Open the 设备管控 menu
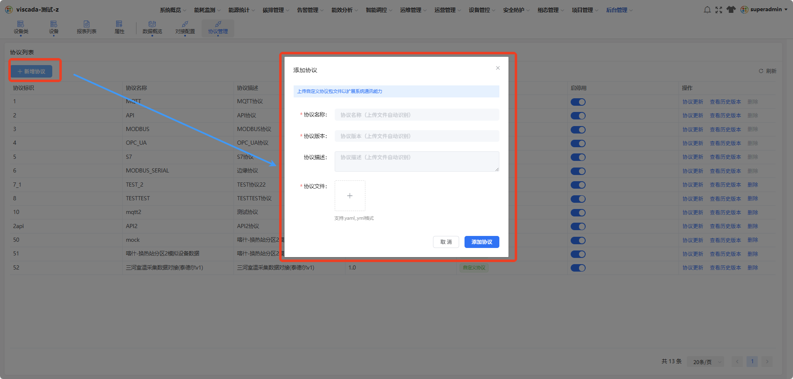This screenshot has height=379, width=793. point(482,10)
